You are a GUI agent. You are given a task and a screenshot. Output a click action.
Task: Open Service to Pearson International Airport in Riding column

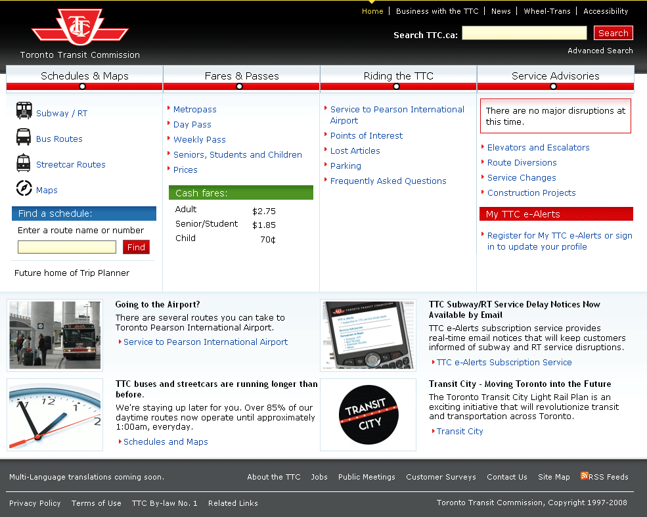coord(397,115)
